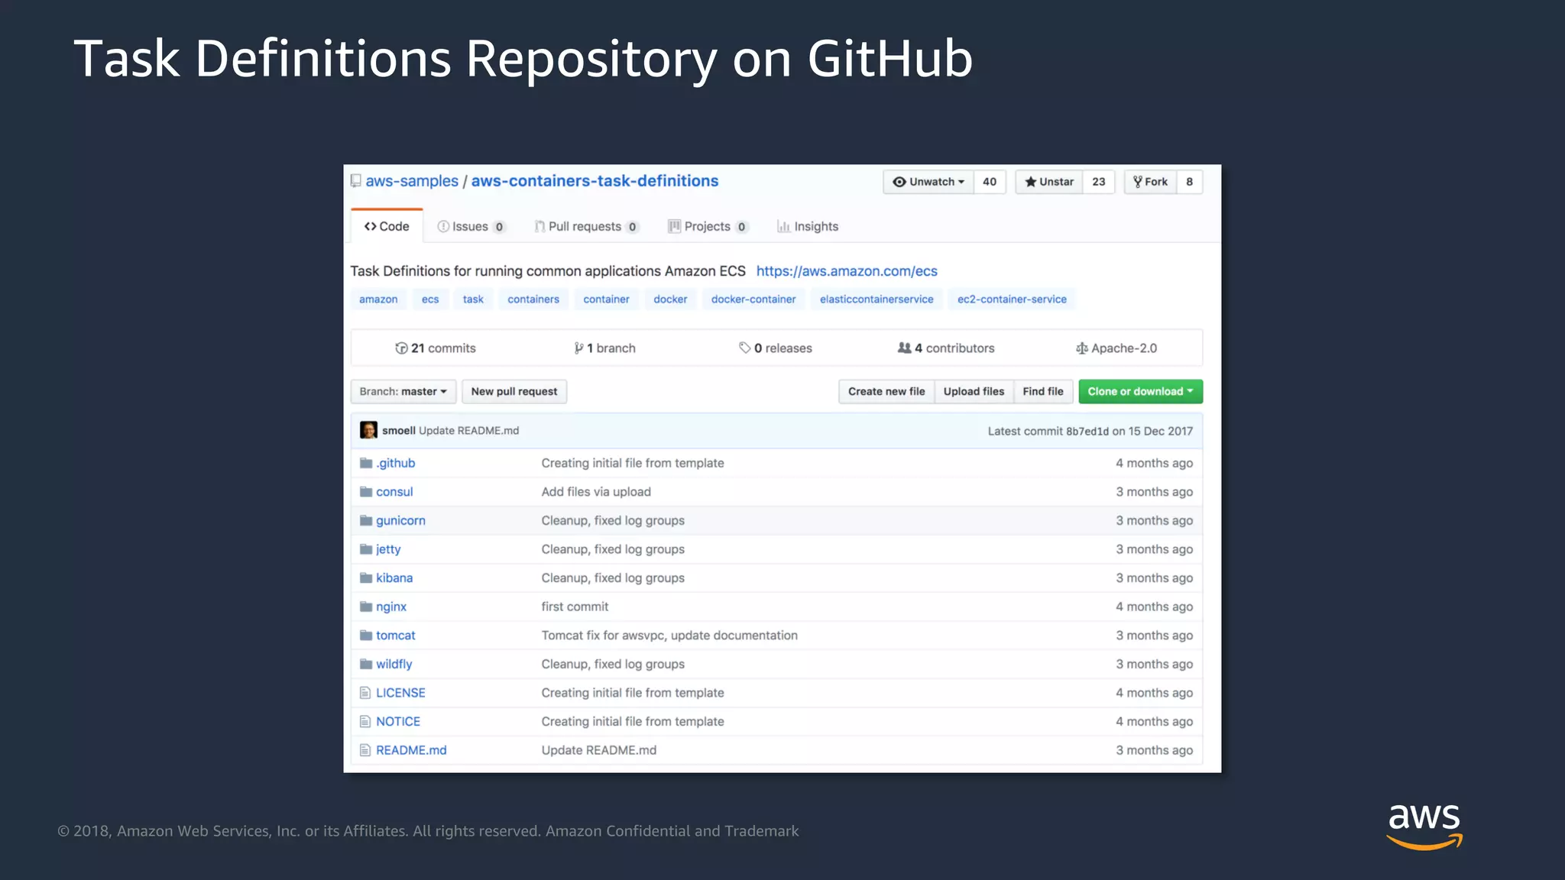
Task: Click the file icon next to README.md
Action: tap(365, 750)
